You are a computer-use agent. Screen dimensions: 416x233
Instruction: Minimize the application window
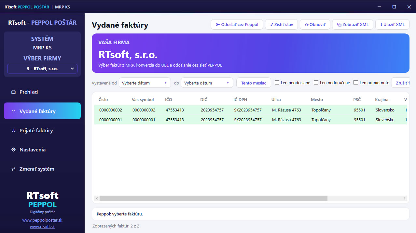coord(379,7)
